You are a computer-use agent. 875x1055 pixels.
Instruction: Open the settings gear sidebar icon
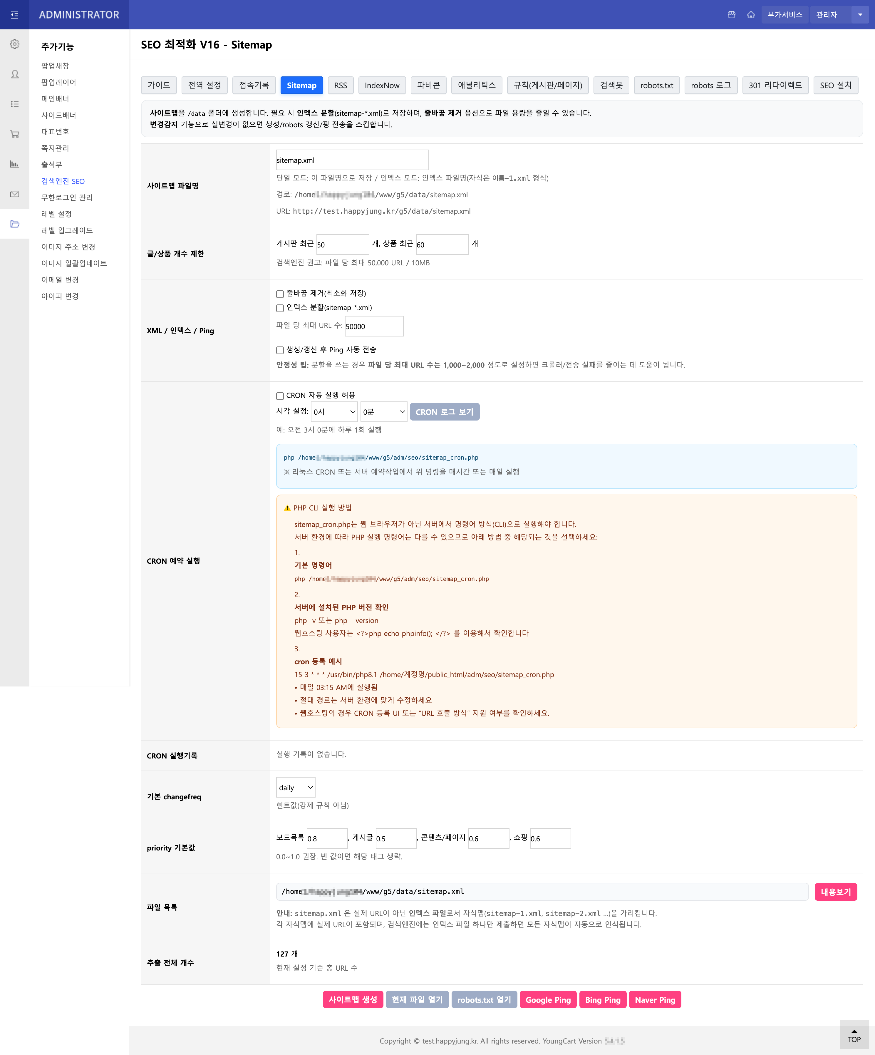coord(15,44)
